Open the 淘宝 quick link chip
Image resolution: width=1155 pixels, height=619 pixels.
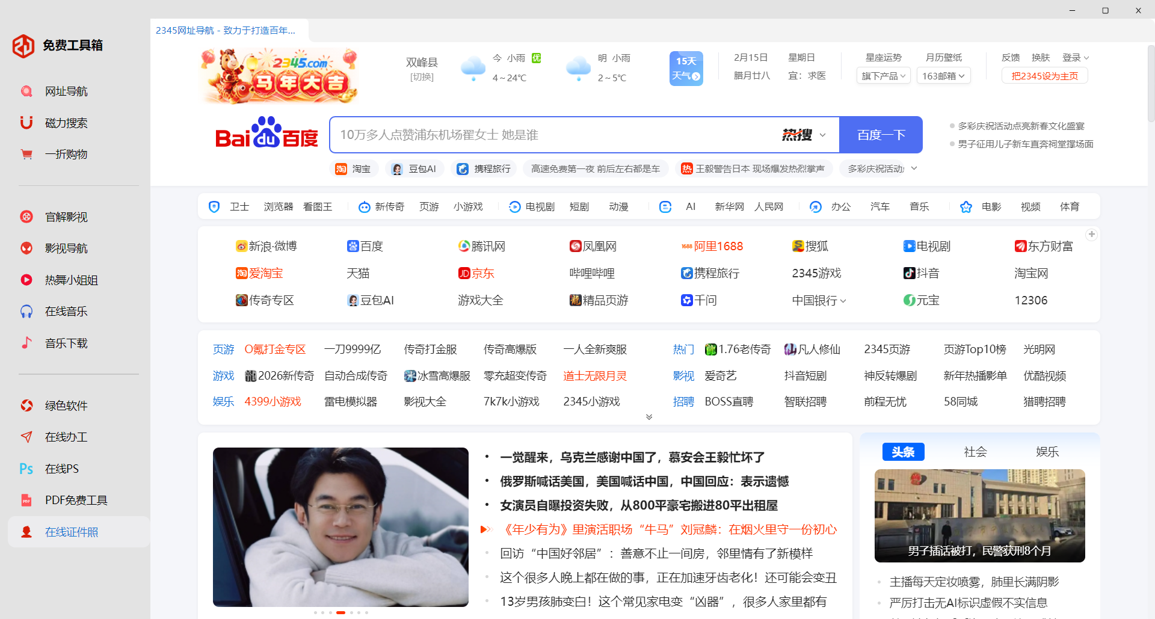(x=353, y=169)
